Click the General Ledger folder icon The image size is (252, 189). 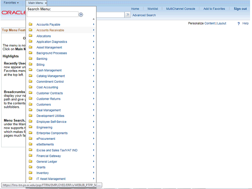click(x=30, y=161)
